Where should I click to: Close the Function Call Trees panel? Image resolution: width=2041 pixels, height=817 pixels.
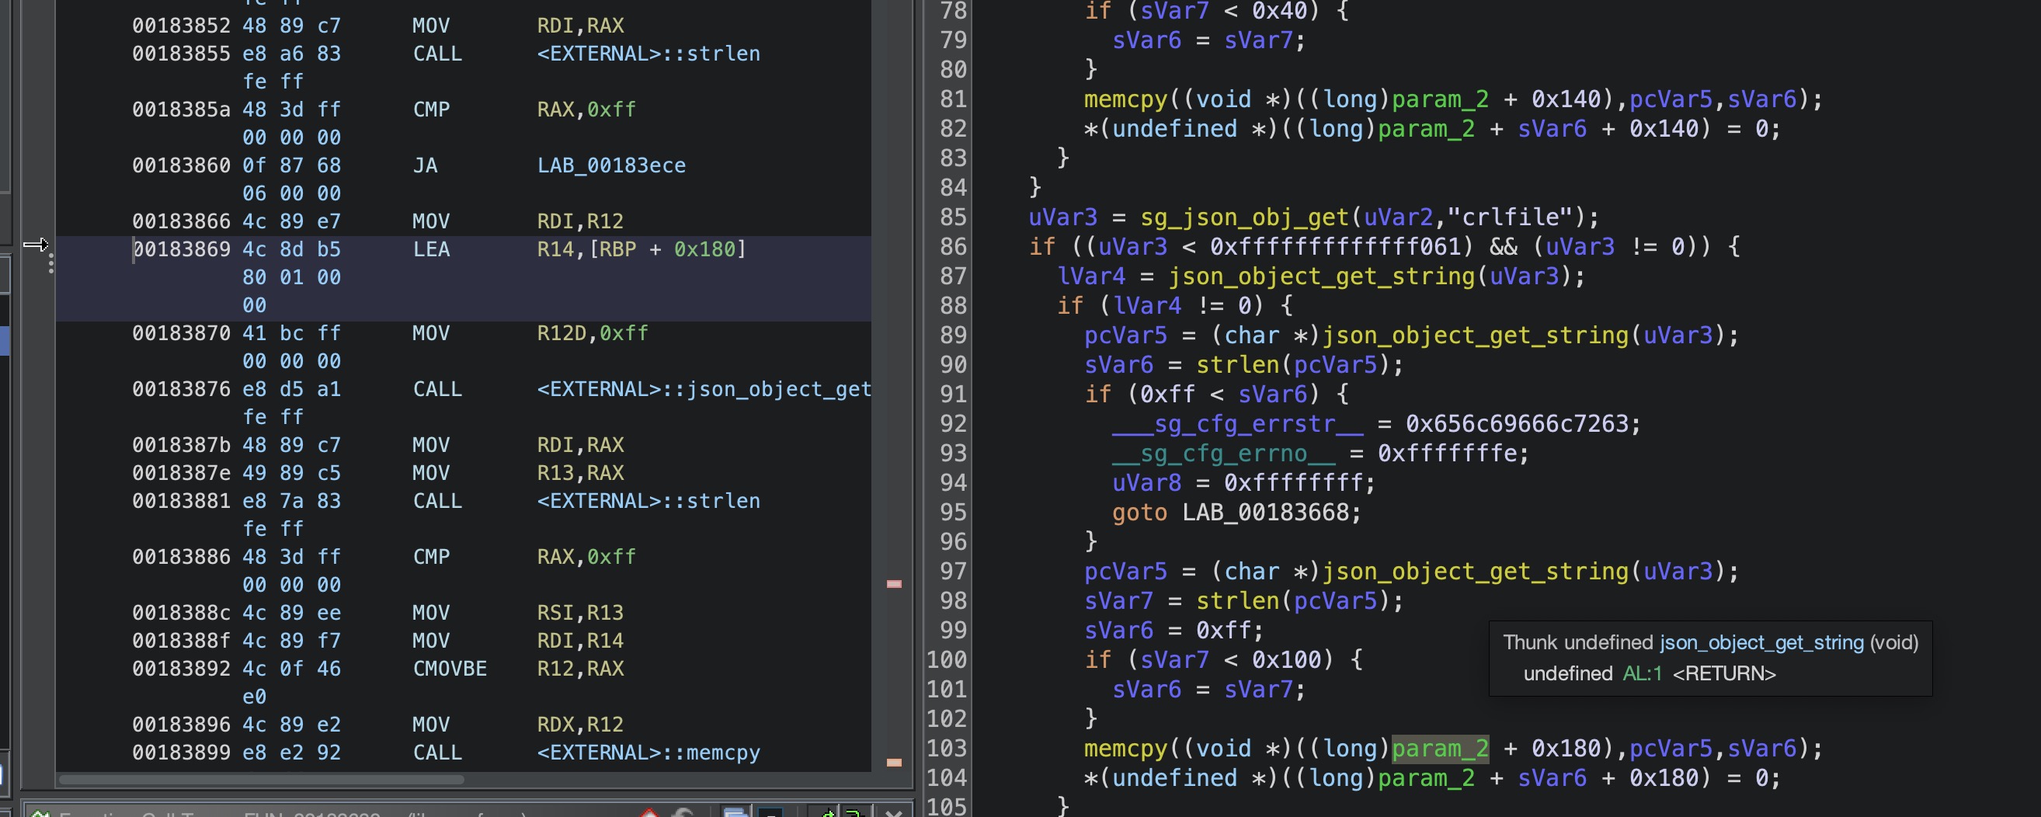(894, 812)
